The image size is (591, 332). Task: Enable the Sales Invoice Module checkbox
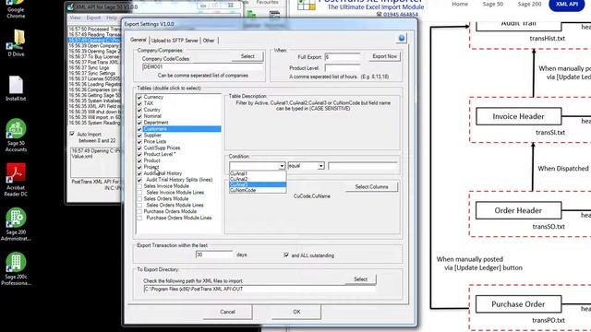click(139, 186)
